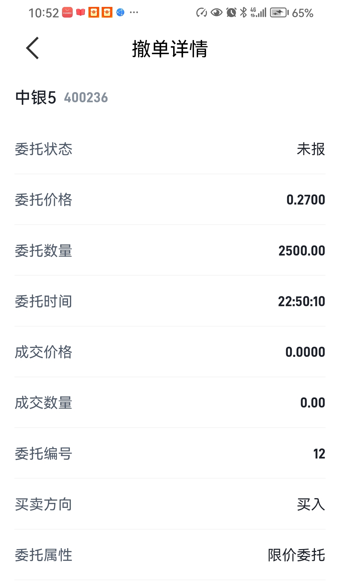Tap the 限价委托 order type value
This screenshot has width=340, height=585.
coord(296,555)
